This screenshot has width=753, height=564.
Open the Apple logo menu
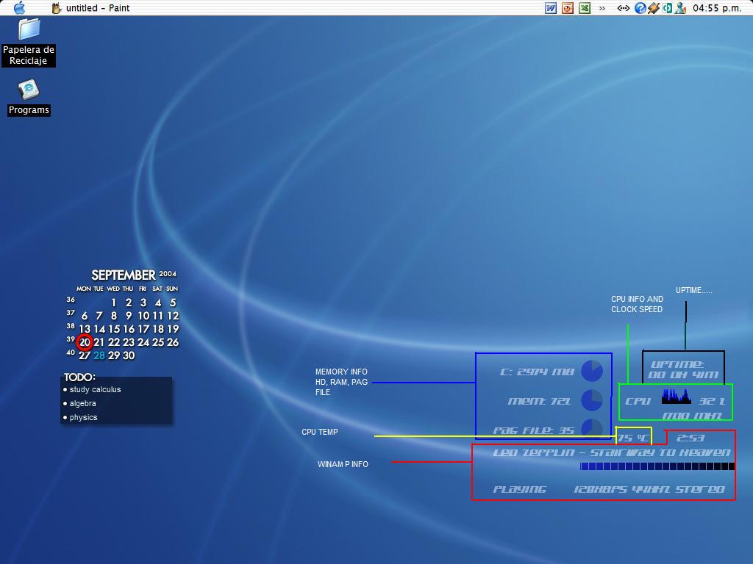(x=20, y=7)
